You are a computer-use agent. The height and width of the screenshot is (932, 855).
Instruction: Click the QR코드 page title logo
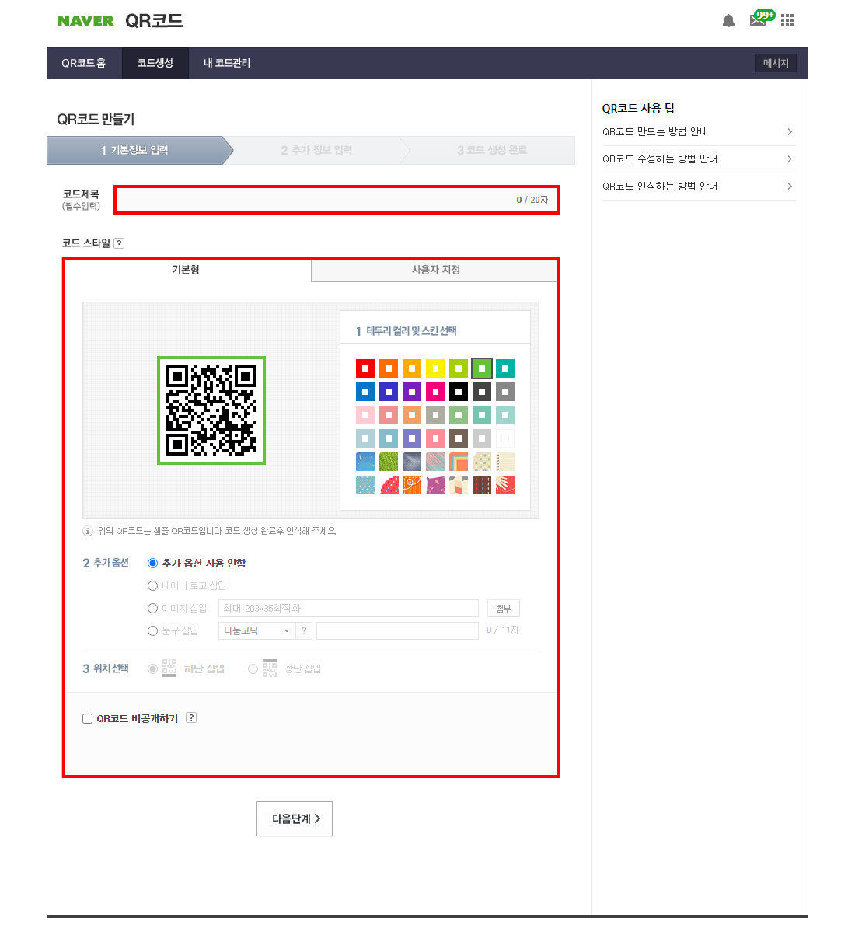click(154, 21)
